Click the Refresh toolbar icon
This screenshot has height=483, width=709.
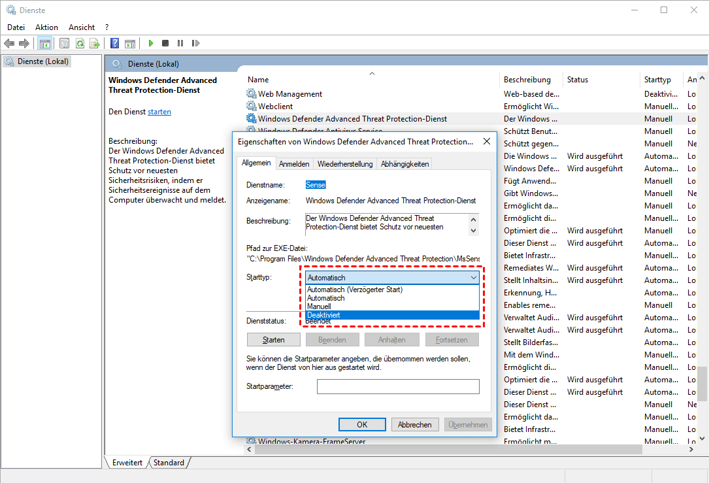(80, 43)
